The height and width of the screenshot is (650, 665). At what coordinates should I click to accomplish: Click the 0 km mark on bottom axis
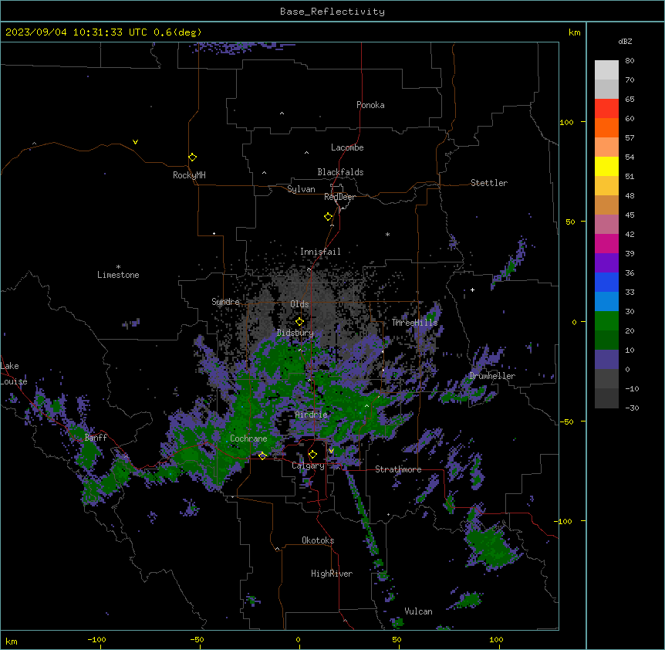point(298,639)
